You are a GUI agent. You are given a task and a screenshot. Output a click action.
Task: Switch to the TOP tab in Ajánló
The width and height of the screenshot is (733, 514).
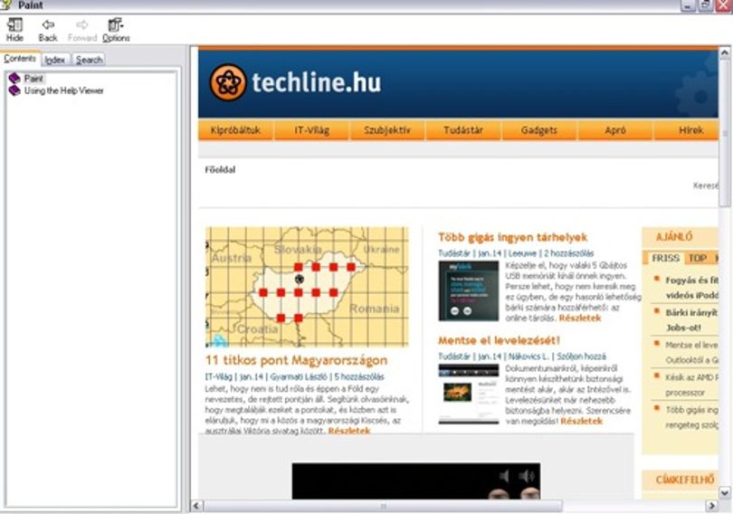(x=698, y=259)
